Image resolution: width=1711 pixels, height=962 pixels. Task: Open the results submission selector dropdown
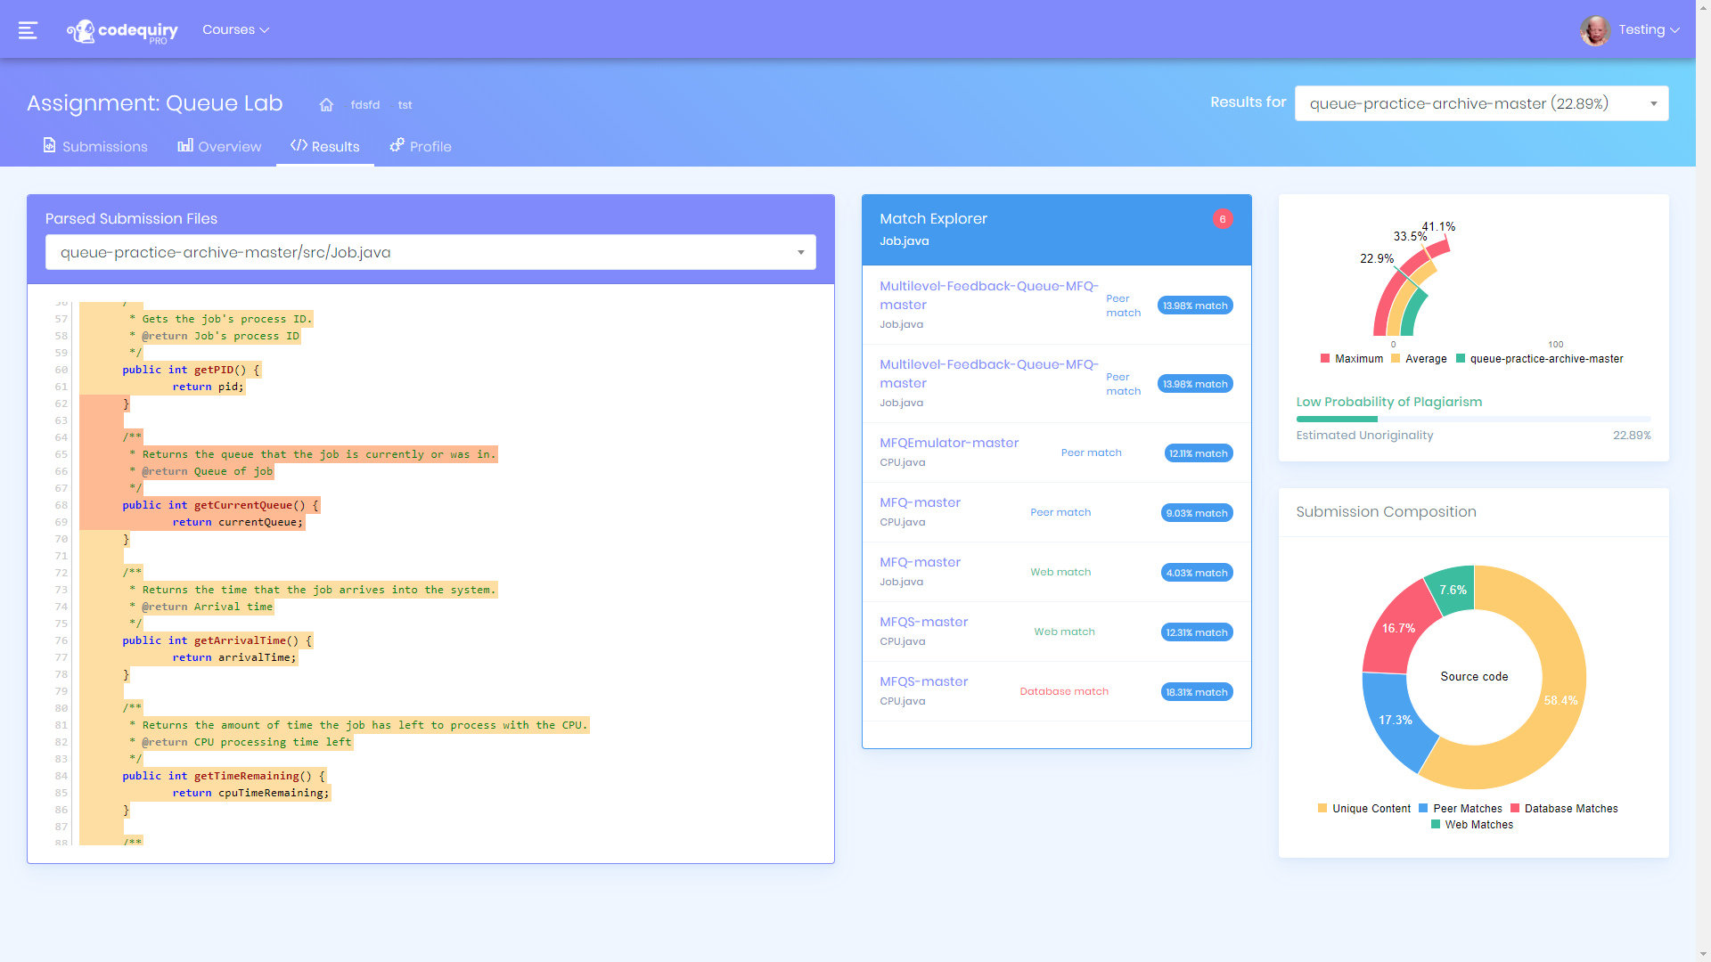[1481, 102]
